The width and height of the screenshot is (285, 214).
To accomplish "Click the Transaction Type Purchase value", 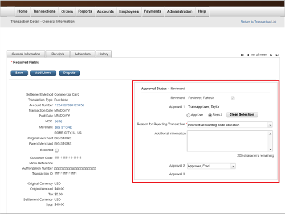I will (x=61, y=100).
